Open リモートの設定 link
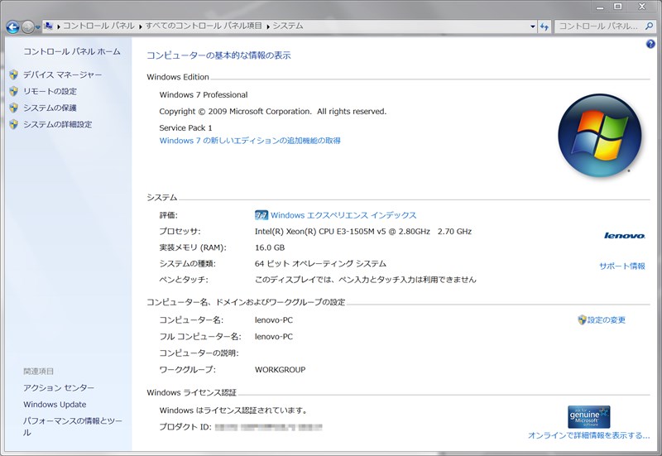Screen dimensions: 662x456 pos(50,91)
